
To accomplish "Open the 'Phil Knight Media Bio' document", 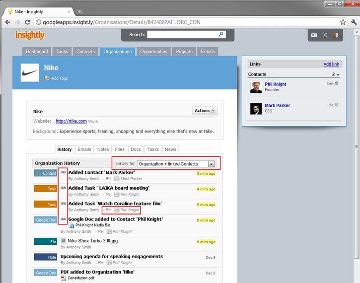I will [x=93, y=225].
